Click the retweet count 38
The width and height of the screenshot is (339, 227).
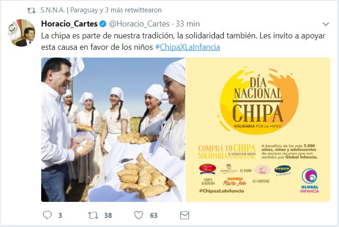click(108, 215)
